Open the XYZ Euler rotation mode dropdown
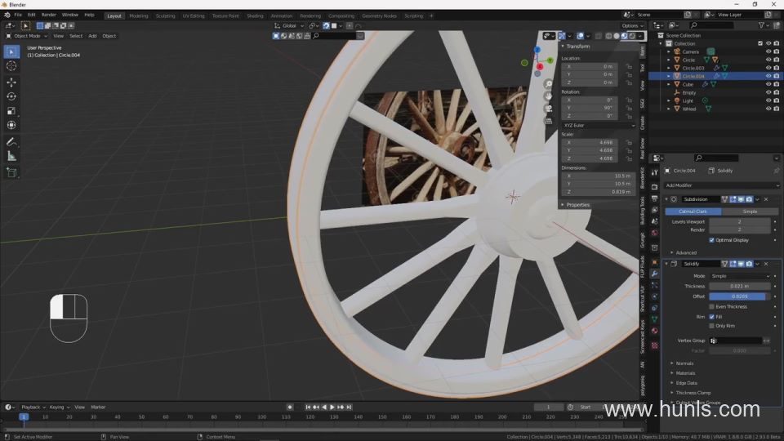Image resolution: width=784 pixels, height=441 pixels. coord(599,126)
